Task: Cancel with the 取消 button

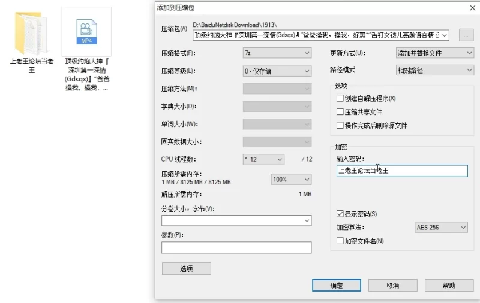Action: [393, 285]
